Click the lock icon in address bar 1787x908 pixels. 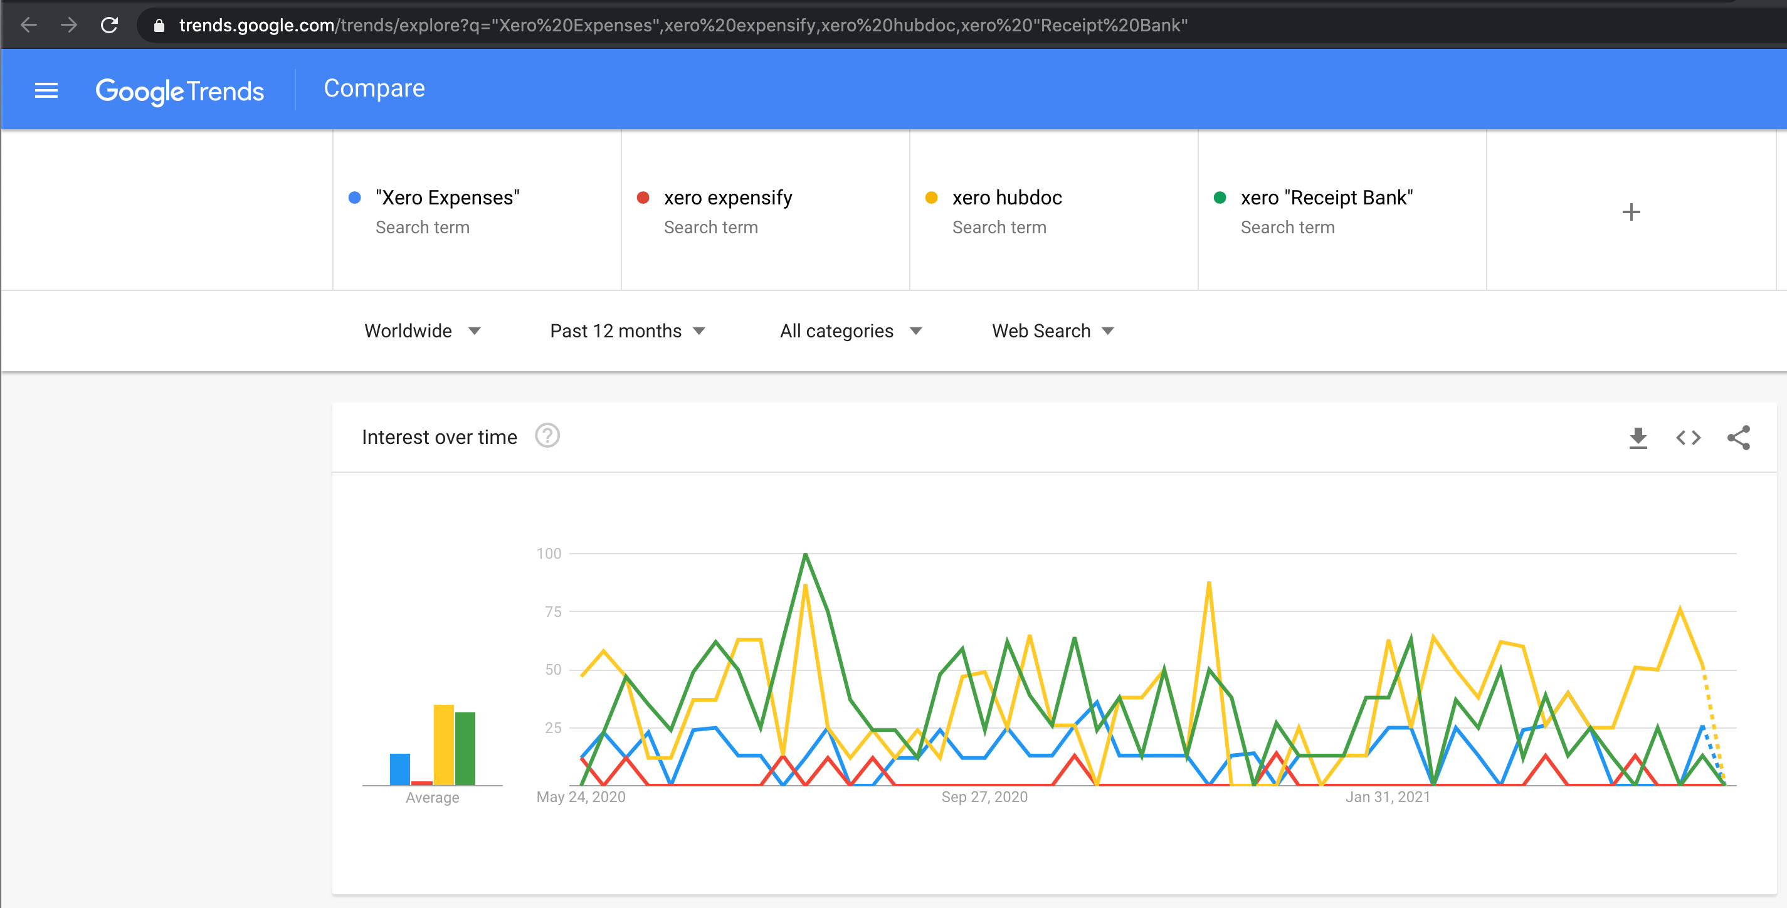tap(159, 26)
